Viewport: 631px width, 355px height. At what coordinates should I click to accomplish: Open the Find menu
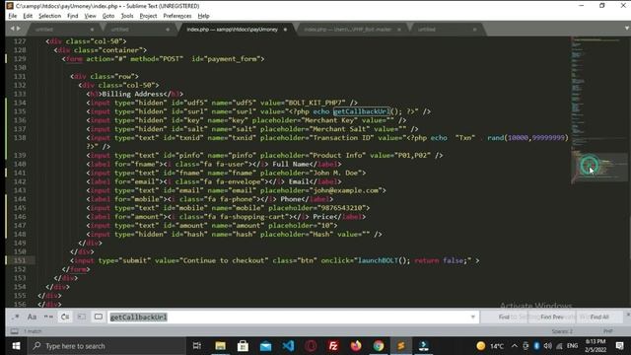click(72, 16)
